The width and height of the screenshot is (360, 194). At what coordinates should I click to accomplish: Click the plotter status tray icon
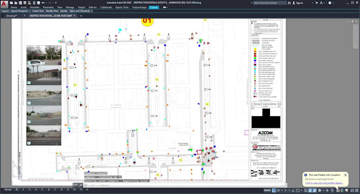click(338, 190)
